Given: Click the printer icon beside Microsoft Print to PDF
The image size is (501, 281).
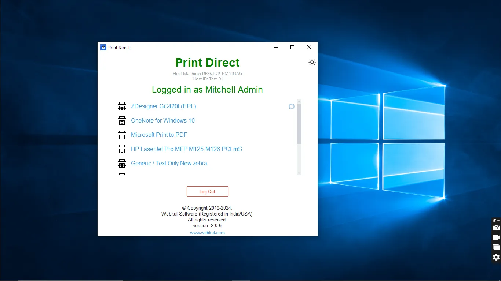Looking at the screenshot, I should pyautogui.click(x=122, y=135).
